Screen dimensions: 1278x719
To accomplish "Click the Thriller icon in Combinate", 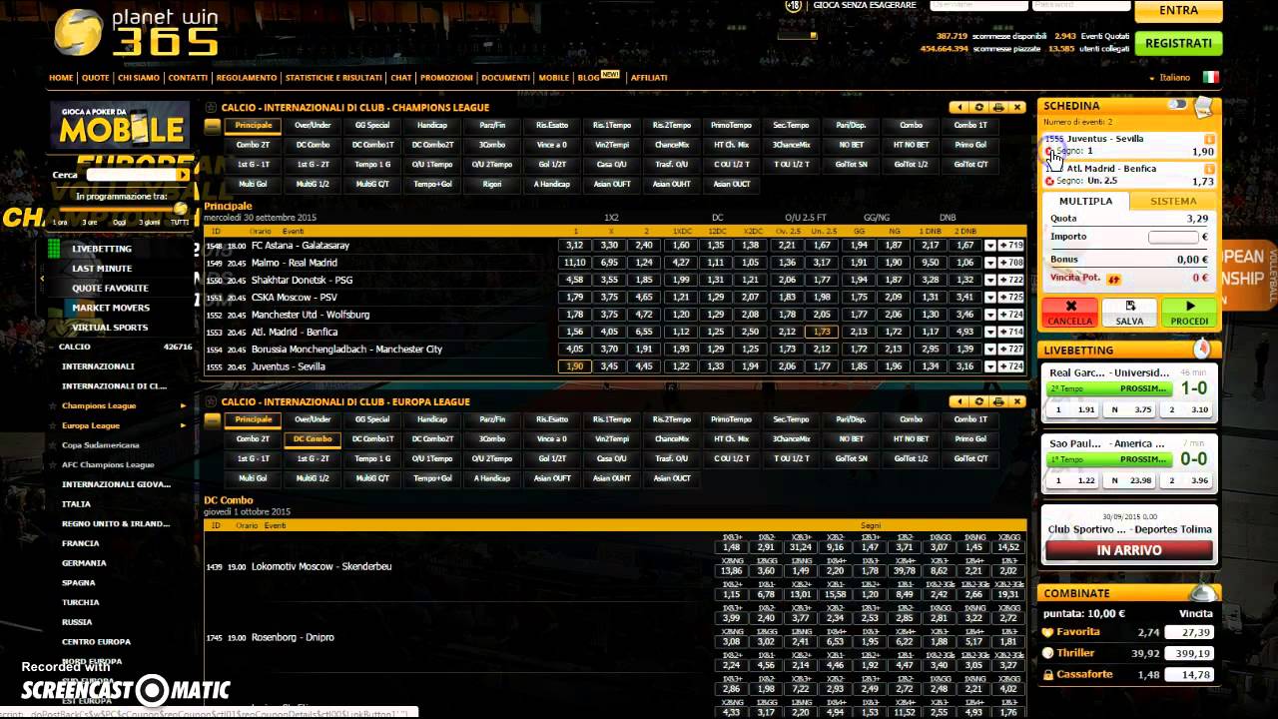I will click(1047, 653).
